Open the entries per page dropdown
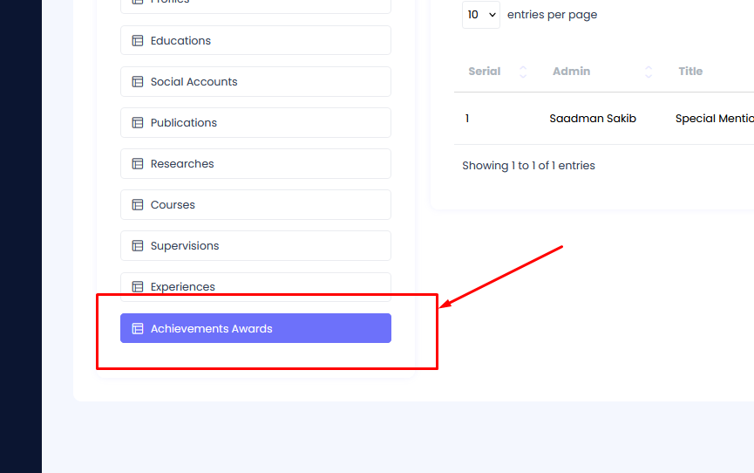 (x=480, y=15)
